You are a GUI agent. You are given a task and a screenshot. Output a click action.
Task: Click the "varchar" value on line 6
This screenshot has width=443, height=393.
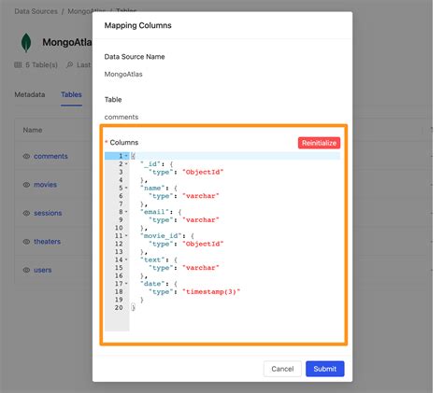(201, 196)
